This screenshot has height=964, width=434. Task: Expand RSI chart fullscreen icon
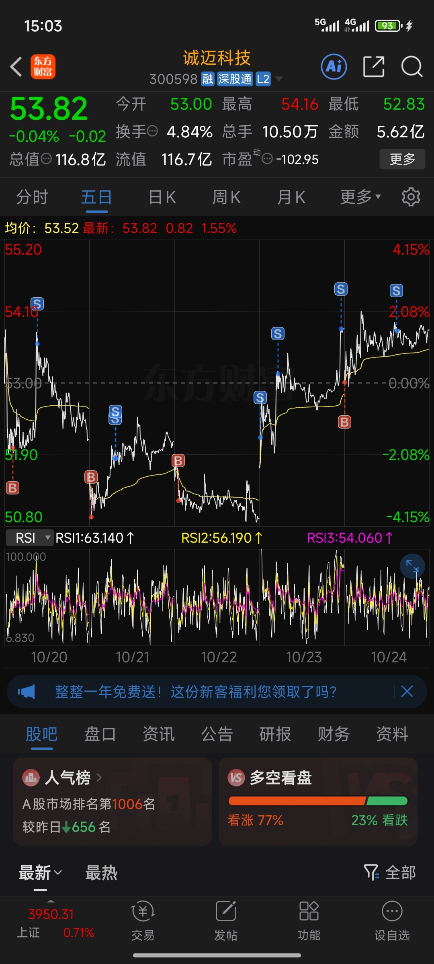pos(412,566)
